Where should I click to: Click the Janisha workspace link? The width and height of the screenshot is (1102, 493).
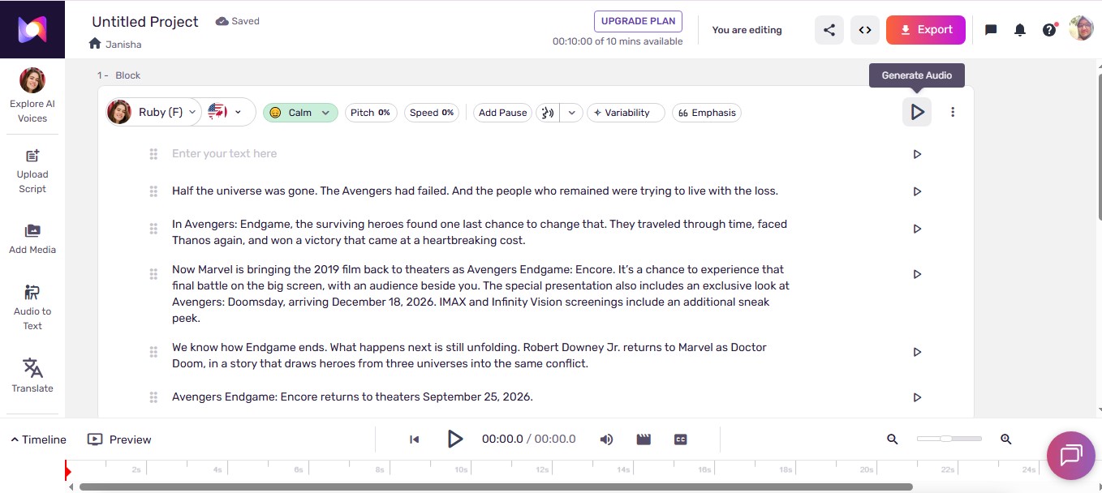(123, 44)
